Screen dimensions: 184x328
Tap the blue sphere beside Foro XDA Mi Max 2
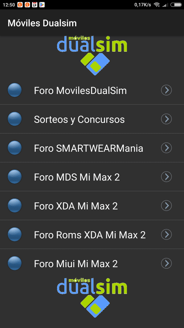(x=15, y=206)
